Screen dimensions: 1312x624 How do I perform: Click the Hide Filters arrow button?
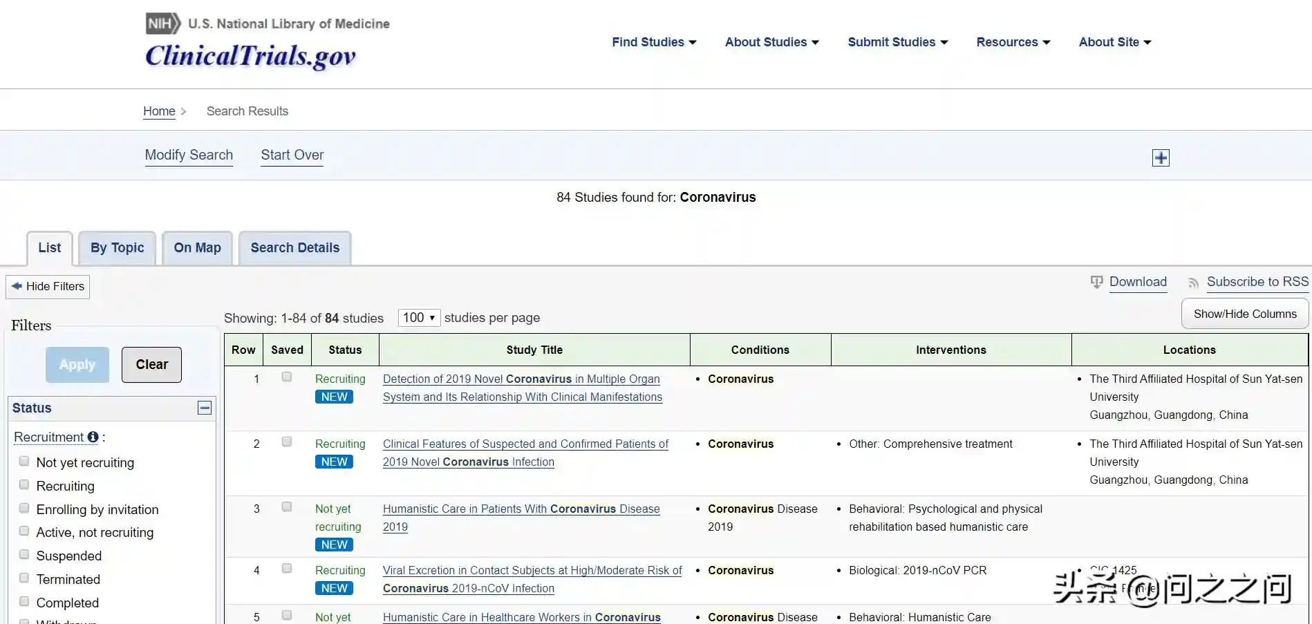pyautogui.click(x=48, y=287)
